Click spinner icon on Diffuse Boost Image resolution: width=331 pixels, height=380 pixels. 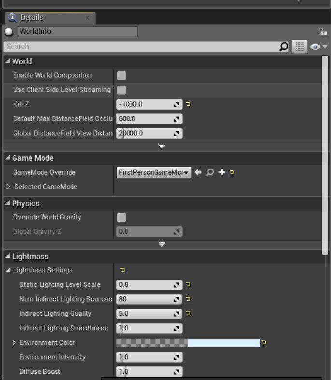coord(176,372)
